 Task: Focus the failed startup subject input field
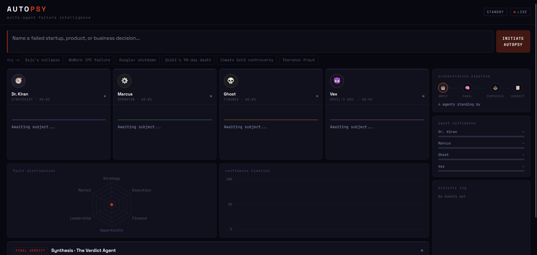tap(250, 41)
